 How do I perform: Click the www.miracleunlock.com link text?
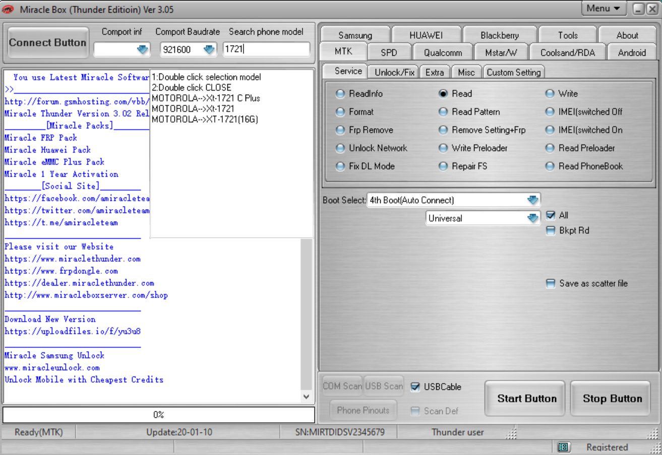coord(52,368)
